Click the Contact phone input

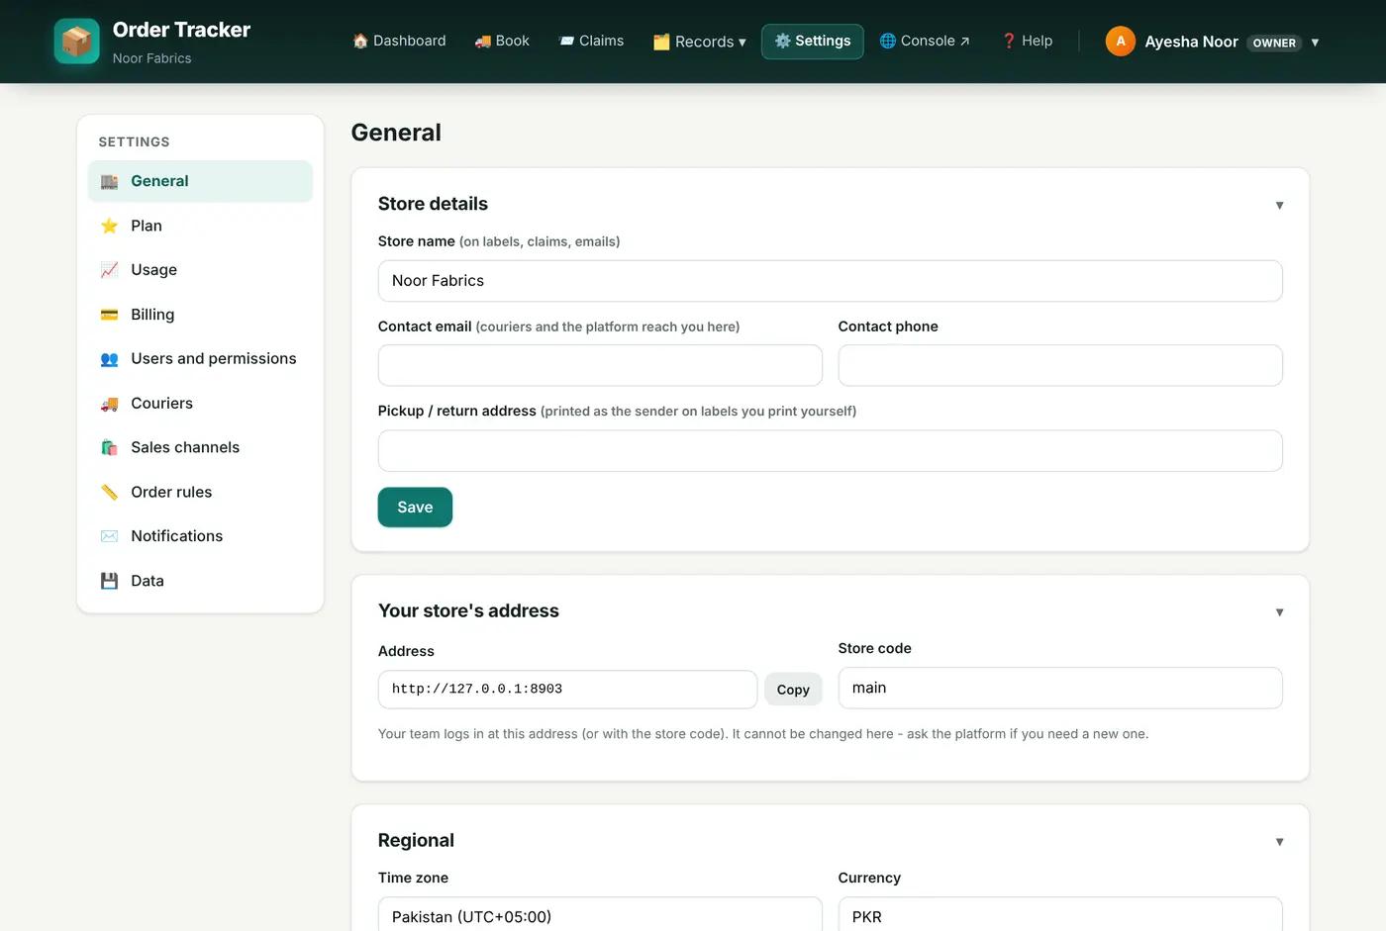click(x=1060, y=365)
